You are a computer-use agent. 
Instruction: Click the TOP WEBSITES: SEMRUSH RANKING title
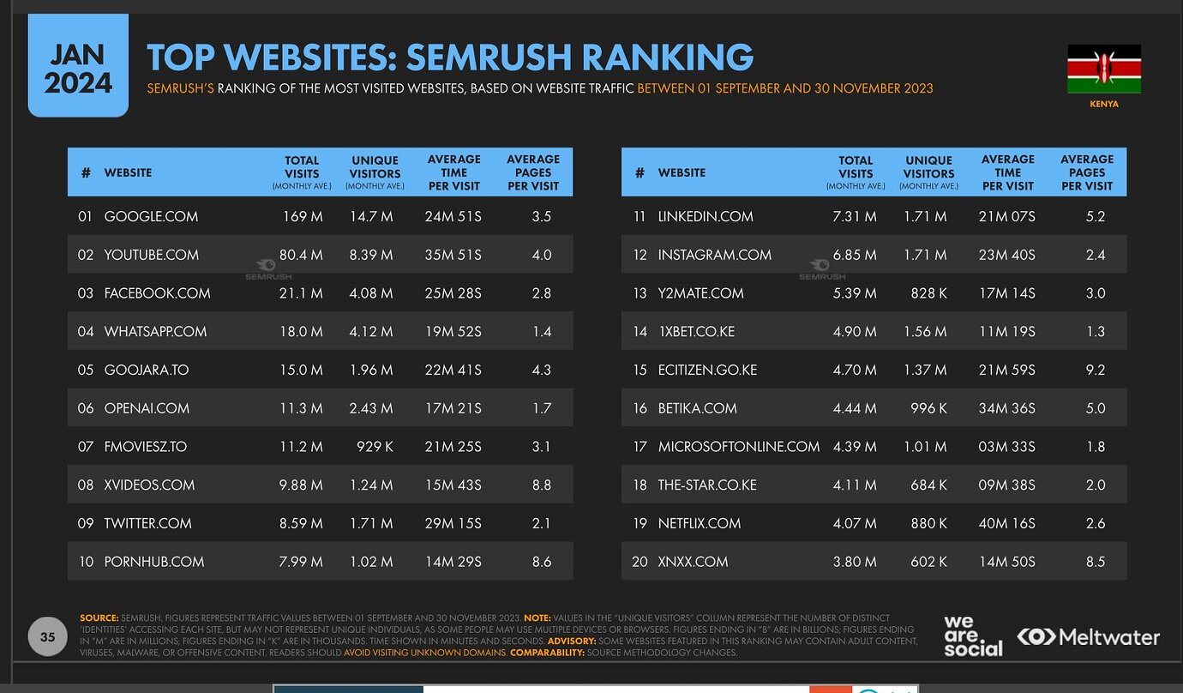coord(450,57)
